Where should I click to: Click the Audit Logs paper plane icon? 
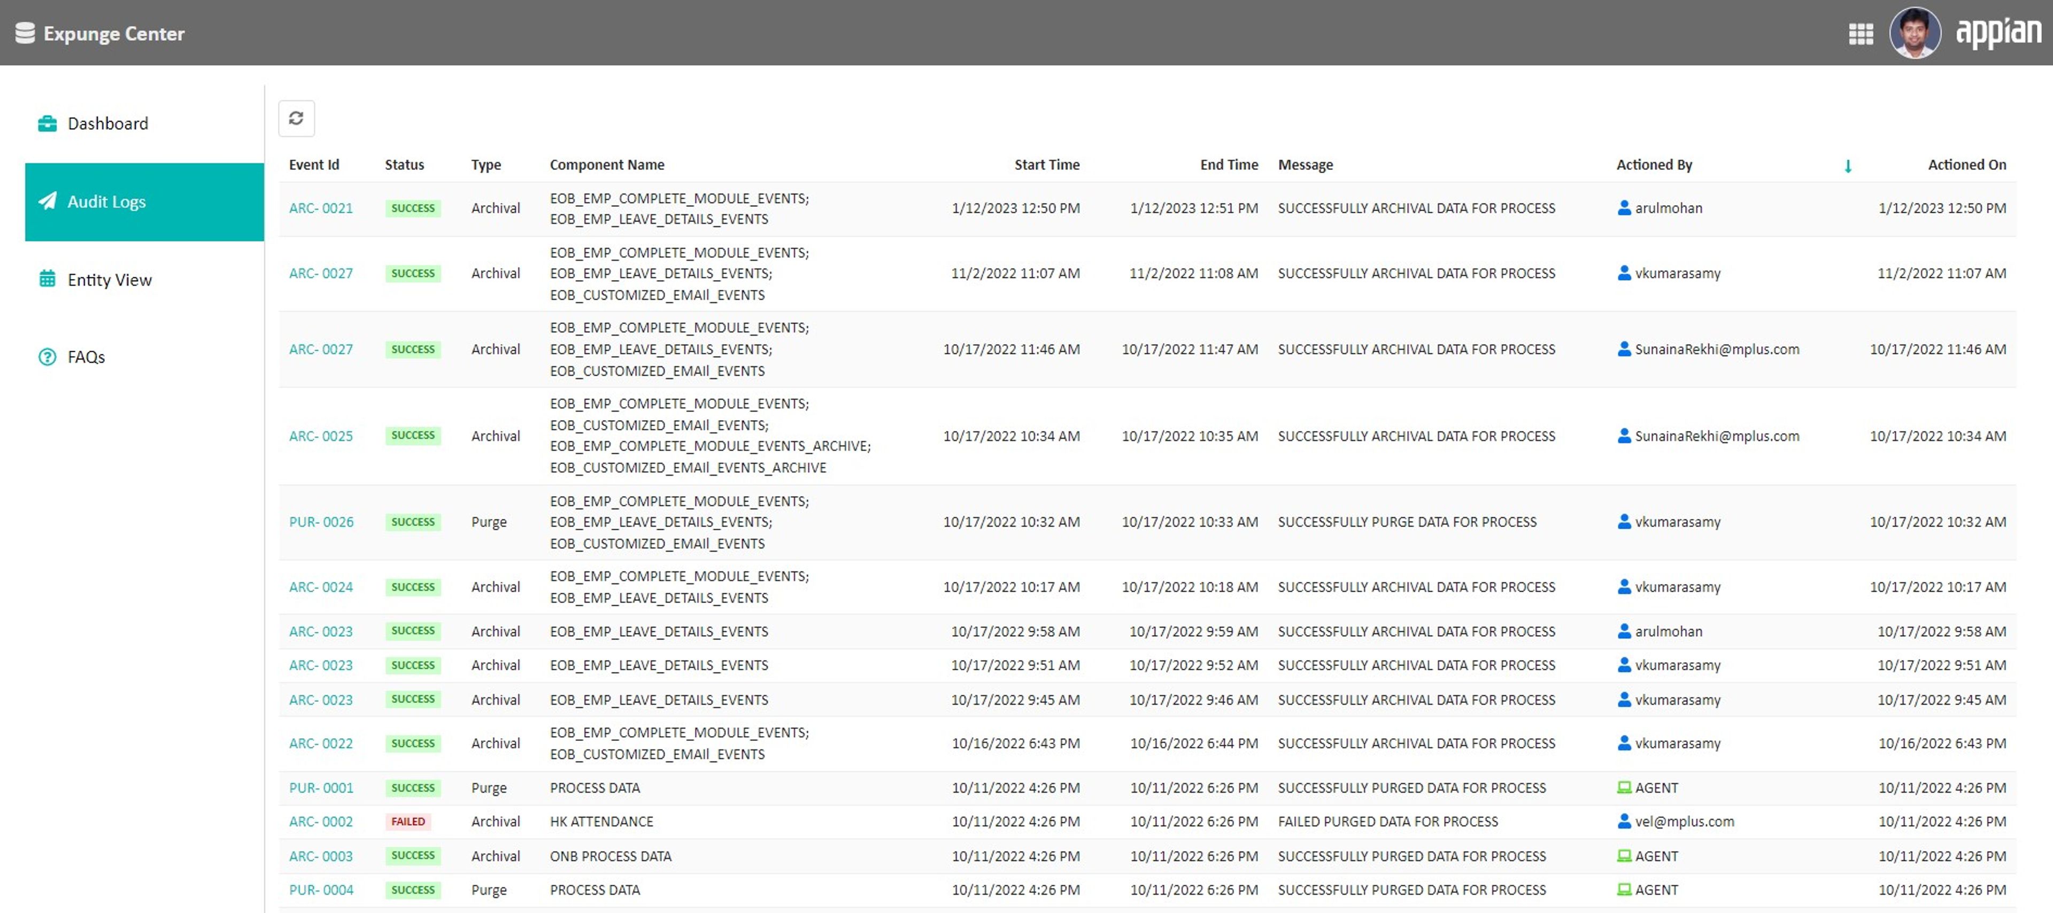[47, 201]
